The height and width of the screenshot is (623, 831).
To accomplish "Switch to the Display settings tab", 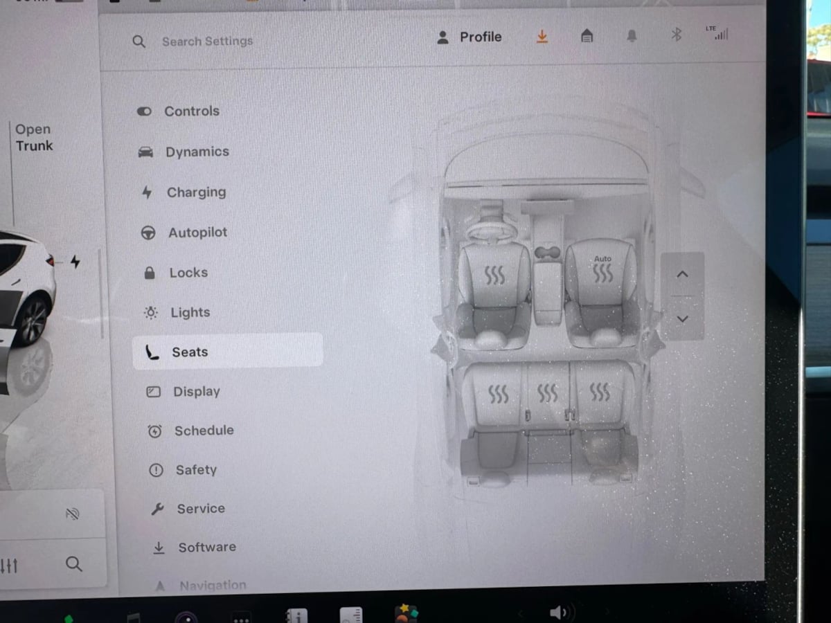I will (197, 392).
